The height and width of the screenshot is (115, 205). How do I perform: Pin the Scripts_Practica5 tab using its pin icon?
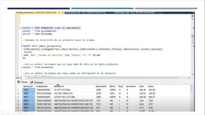[59, 12]
